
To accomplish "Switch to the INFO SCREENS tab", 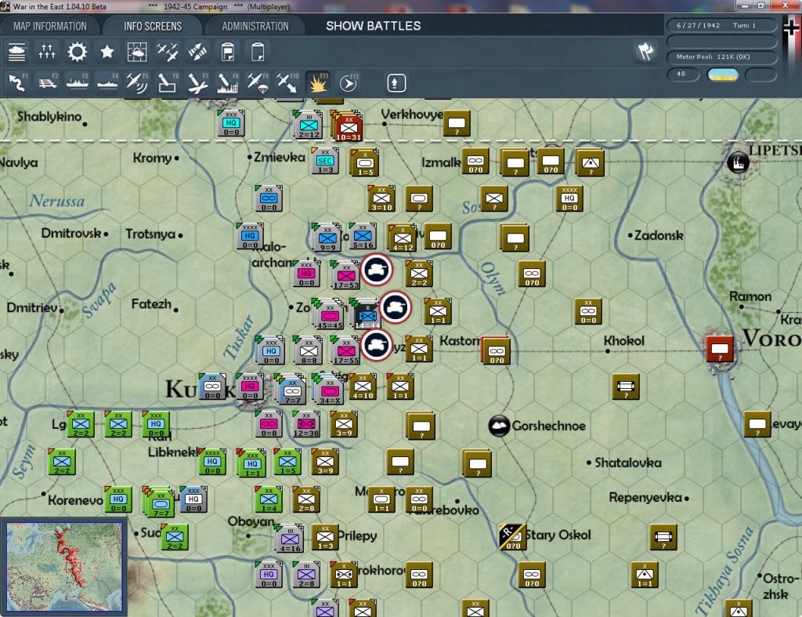I will coord(153,26).
